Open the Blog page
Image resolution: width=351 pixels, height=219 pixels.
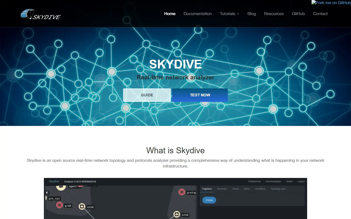(251, 14)
